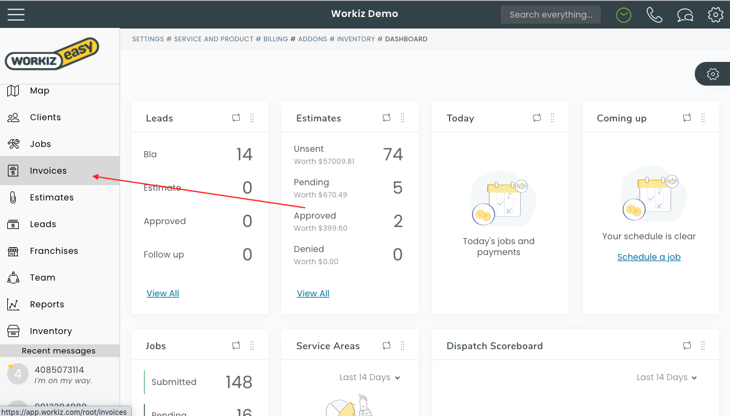Expand Service Areas Last 14 Days dropdown
Viewport: 730px width, 416px height.
[370, 377]
